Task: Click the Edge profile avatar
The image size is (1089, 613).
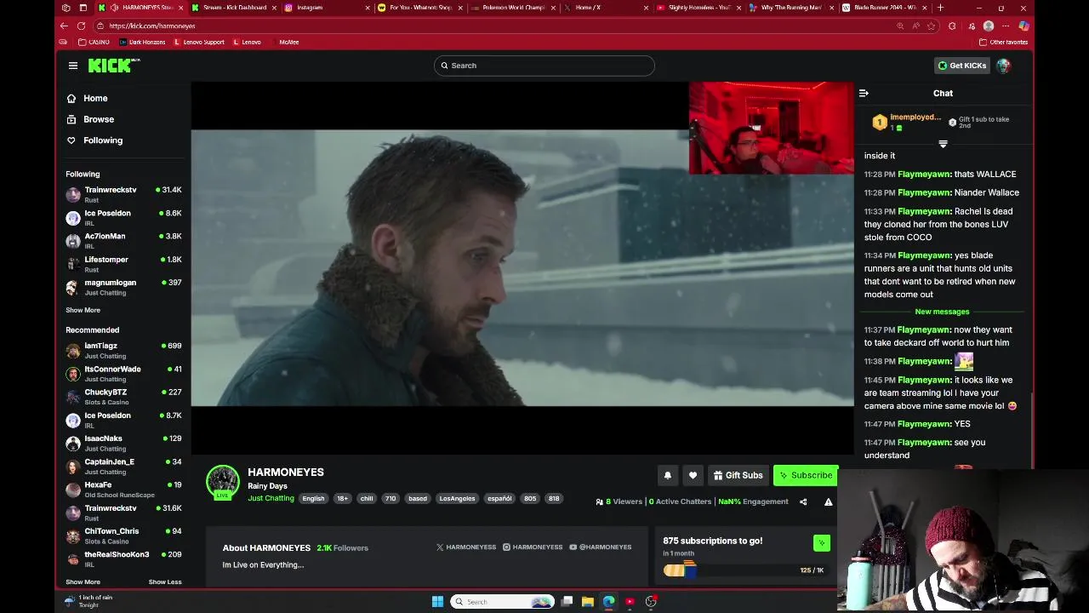Action: (x=989, y=26)
